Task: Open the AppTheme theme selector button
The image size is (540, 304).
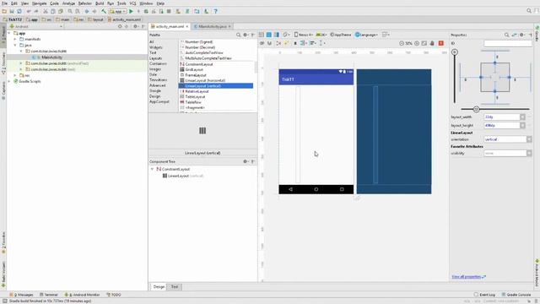Action: (341, 35)
